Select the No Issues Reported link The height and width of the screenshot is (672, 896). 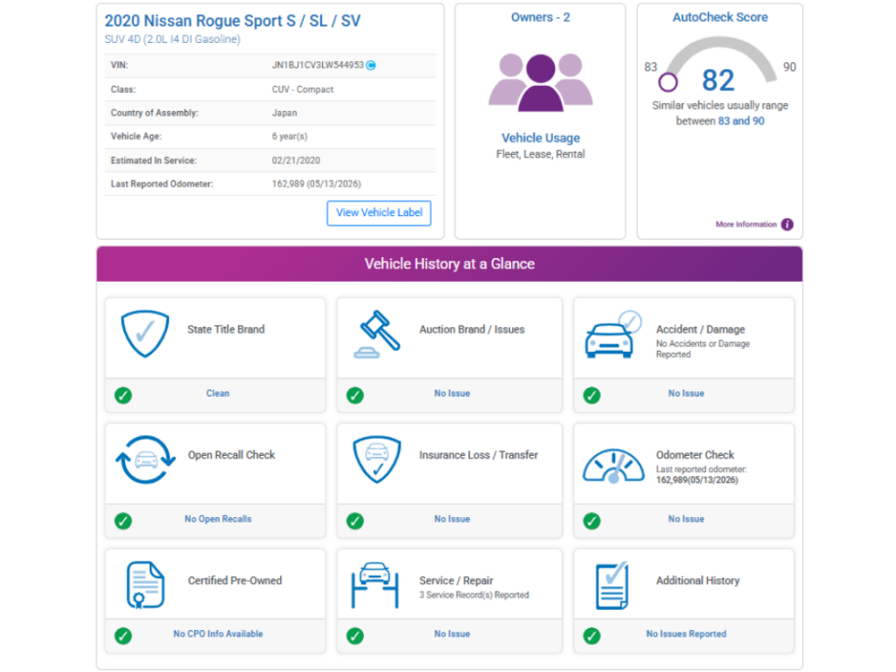coord(686,634)
